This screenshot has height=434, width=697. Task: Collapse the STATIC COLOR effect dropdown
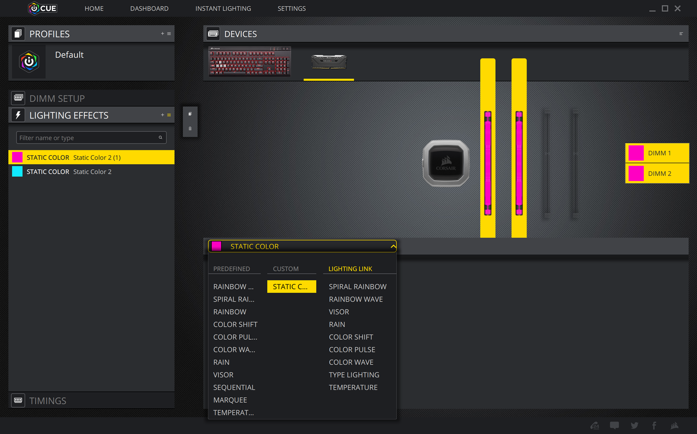tap(393, 246)
